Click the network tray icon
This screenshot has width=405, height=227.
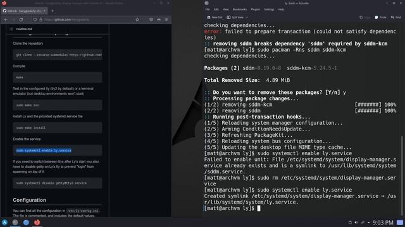[363, 223]
